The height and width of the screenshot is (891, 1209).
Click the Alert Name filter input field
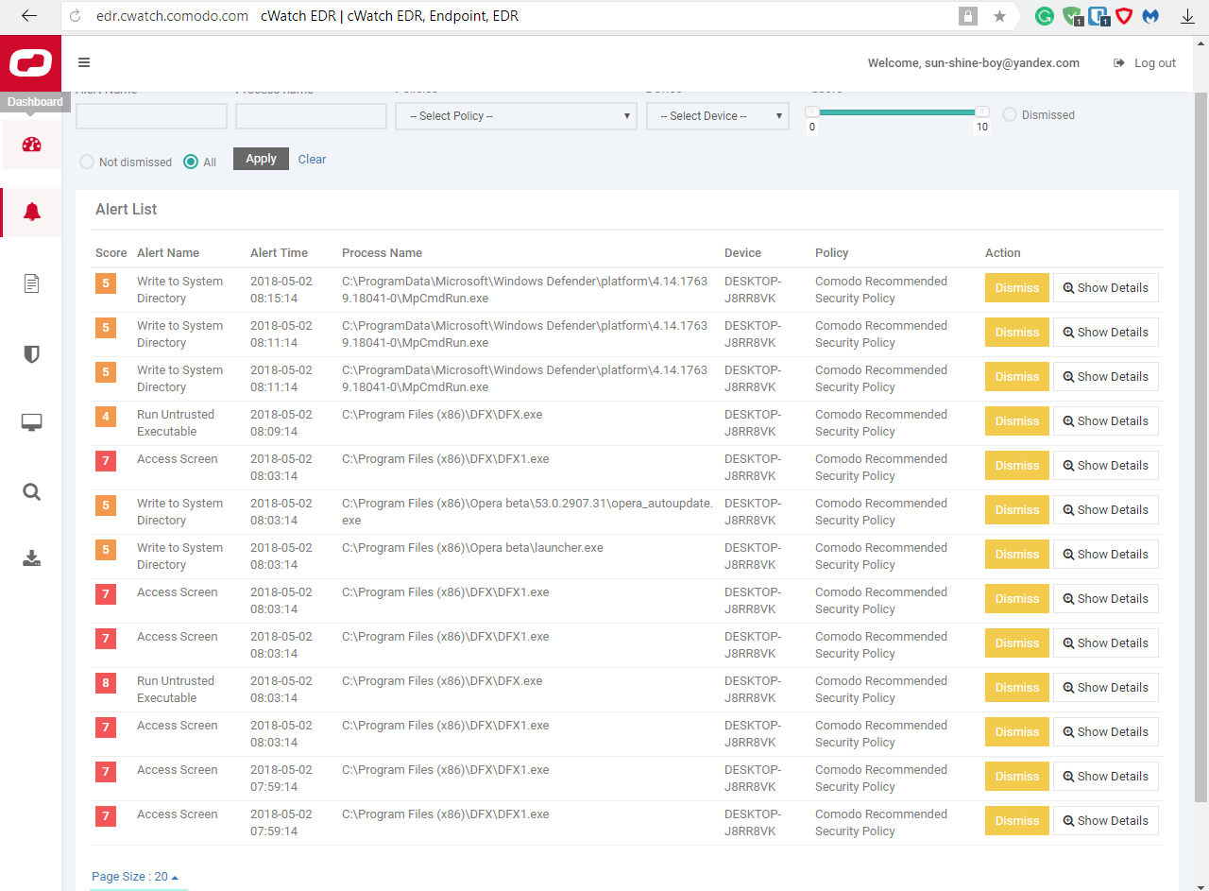pos(151,116)
